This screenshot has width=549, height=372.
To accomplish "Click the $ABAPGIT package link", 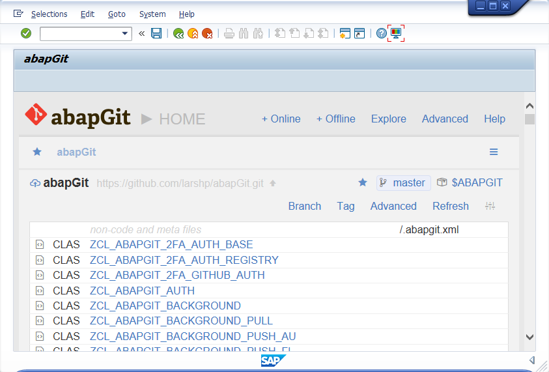I will coord(477,182).
